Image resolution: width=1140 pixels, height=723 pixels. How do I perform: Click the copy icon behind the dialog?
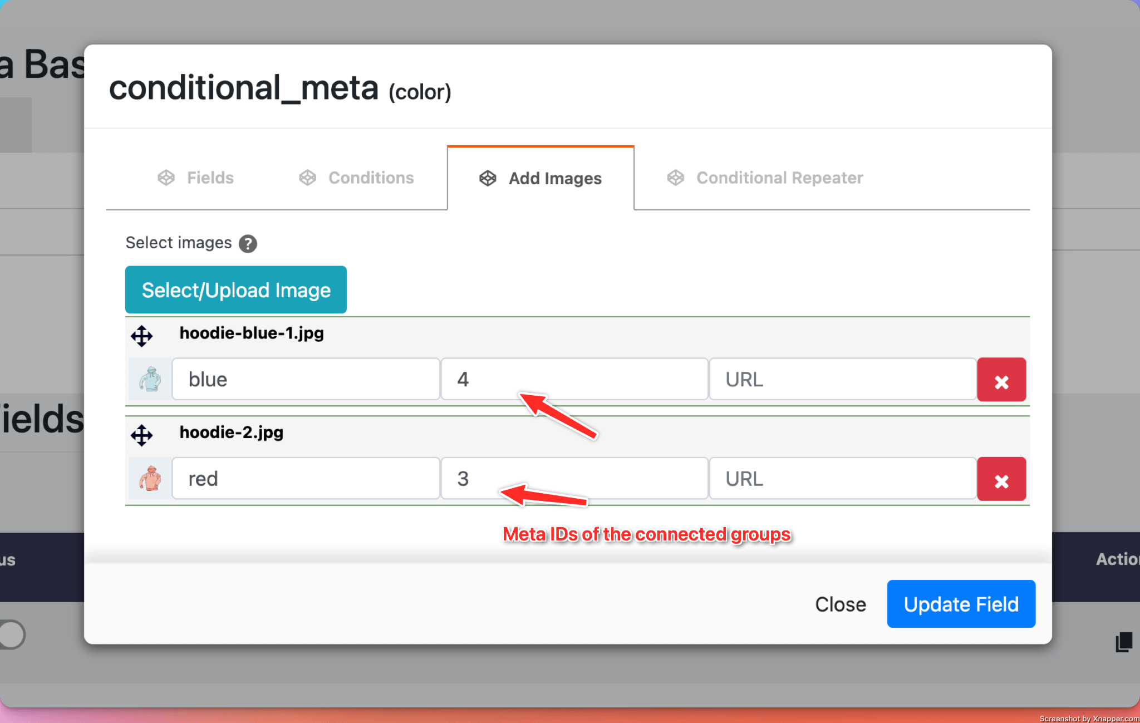click(1123, 642)
